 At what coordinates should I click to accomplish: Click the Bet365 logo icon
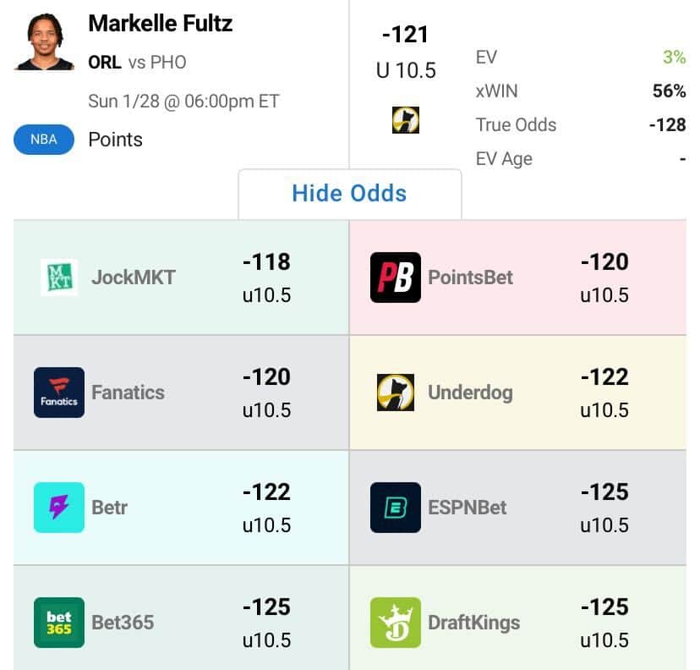59,623
